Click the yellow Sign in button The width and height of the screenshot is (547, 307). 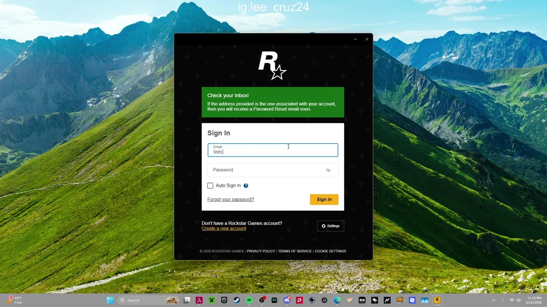pyautogui.click(x=324, y=200)
